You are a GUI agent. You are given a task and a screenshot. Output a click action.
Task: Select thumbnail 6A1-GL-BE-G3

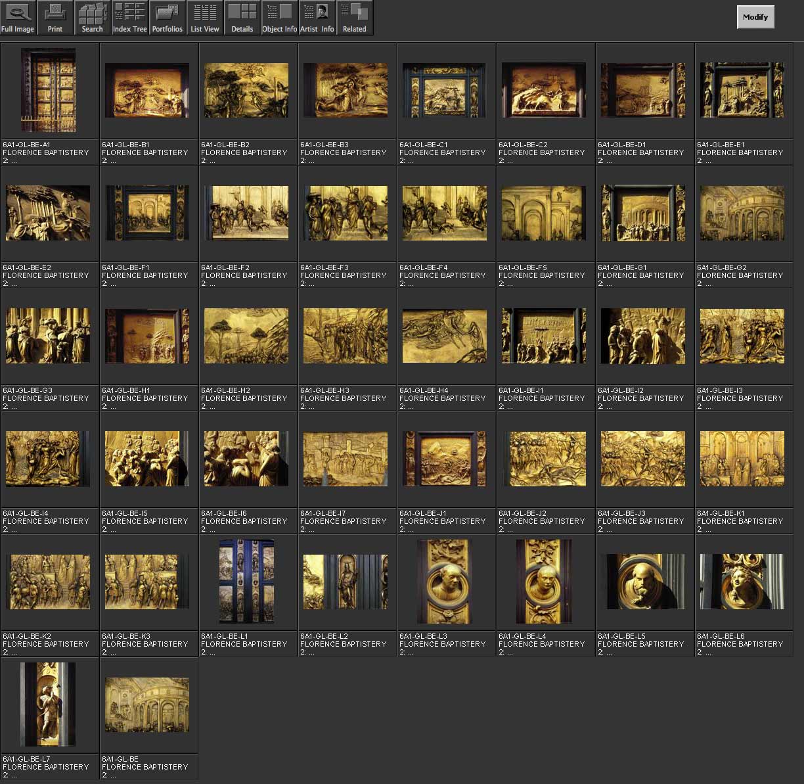48,336
